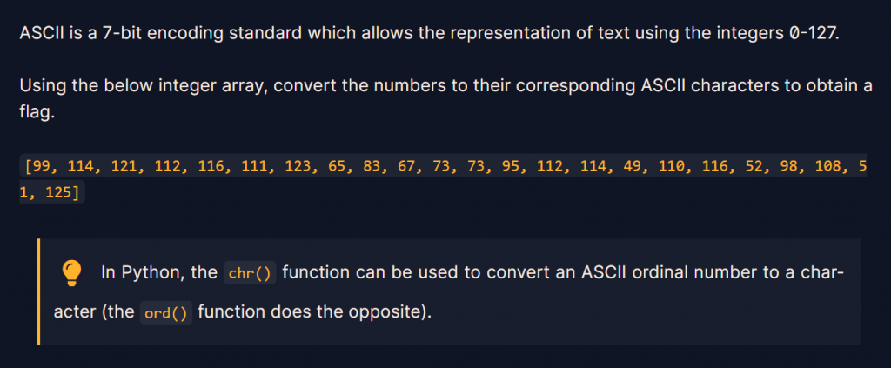
Task: Click the number 95 in the array
Action: point(515,166)
